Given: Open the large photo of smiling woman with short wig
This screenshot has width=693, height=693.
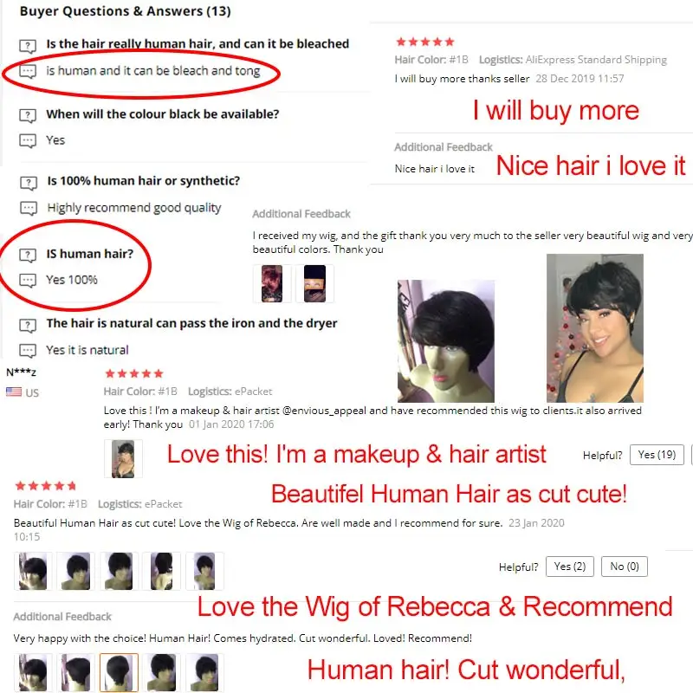Looking at the screenshot, I should click(595, 328).
